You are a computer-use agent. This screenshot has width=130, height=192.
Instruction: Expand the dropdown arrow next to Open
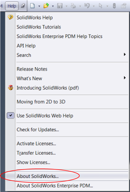coord(53,6)
